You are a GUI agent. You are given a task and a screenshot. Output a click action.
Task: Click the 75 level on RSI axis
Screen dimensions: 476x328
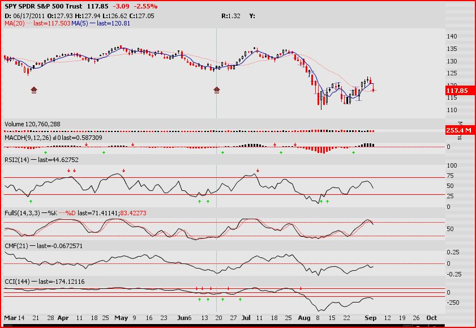click(450, 176)
